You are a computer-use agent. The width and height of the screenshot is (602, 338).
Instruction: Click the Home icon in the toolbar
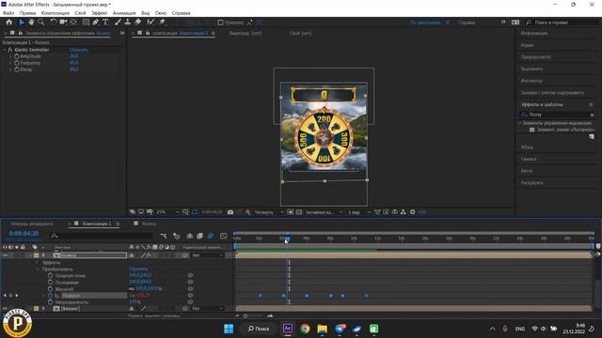click(x=9, y=23)
